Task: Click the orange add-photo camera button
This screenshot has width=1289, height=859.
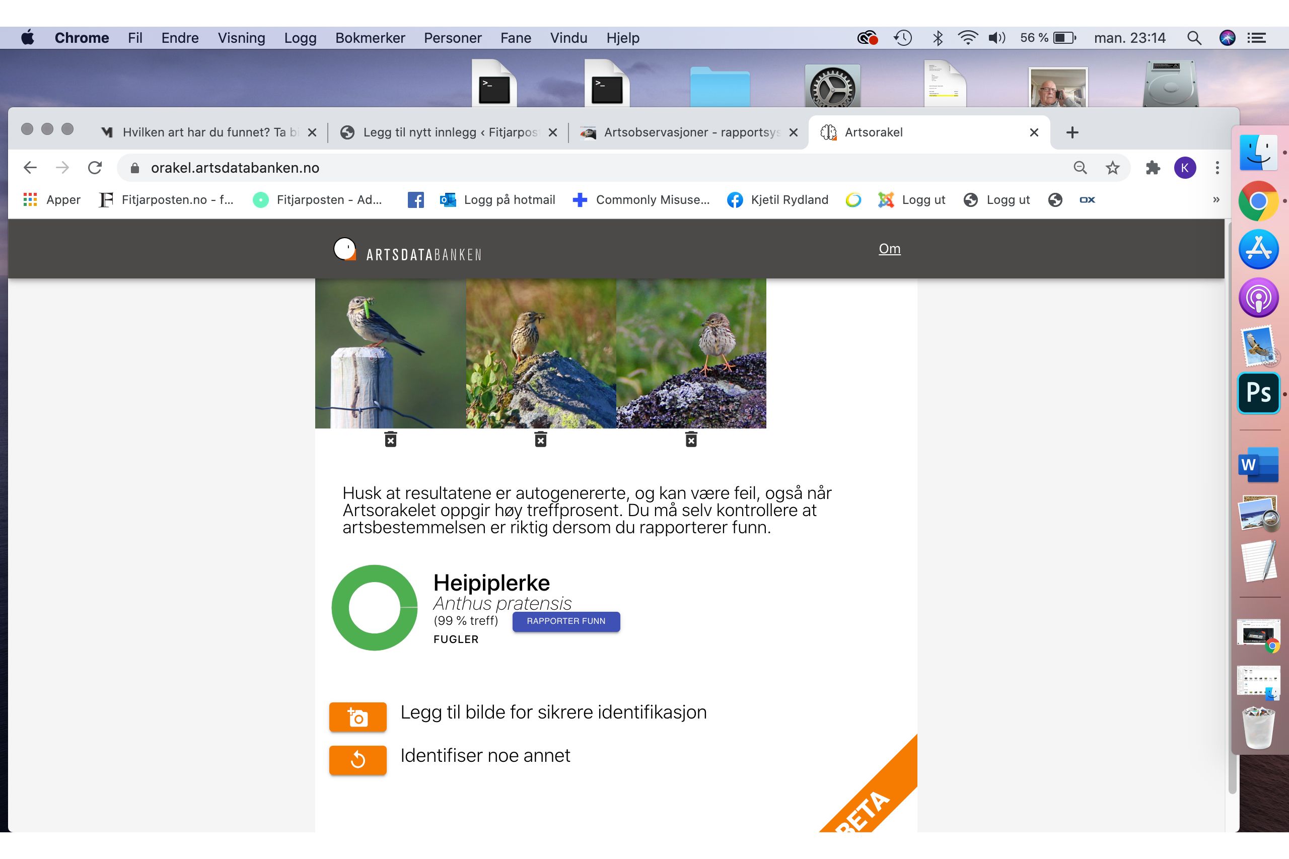Action: click(x=357, y=717)
